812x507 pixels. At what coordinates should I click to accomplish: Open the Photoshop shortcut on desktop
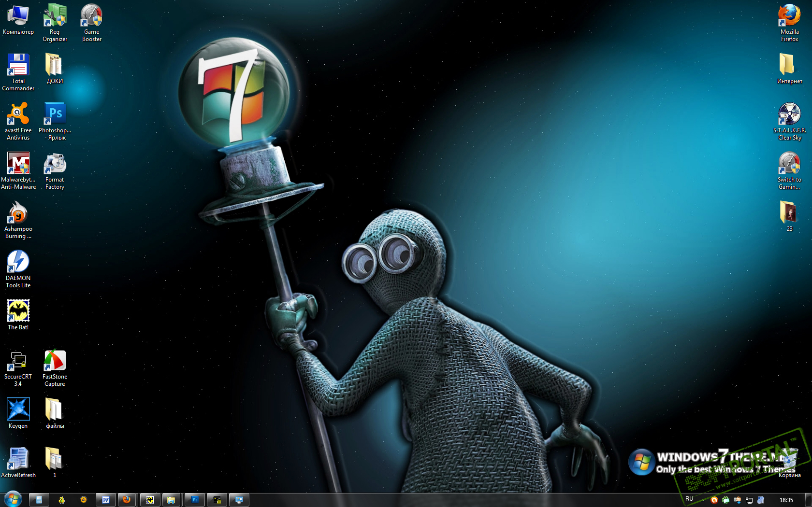tap(55, 122)
